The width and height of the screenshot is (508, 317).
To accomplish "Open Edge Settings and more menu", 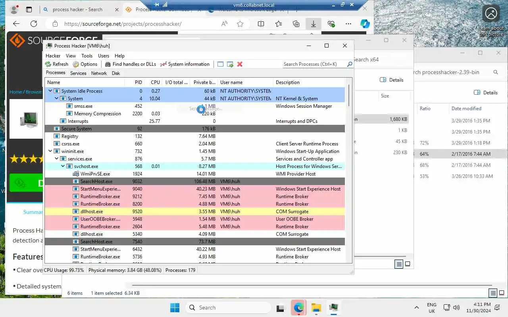I will coord(348,24).
